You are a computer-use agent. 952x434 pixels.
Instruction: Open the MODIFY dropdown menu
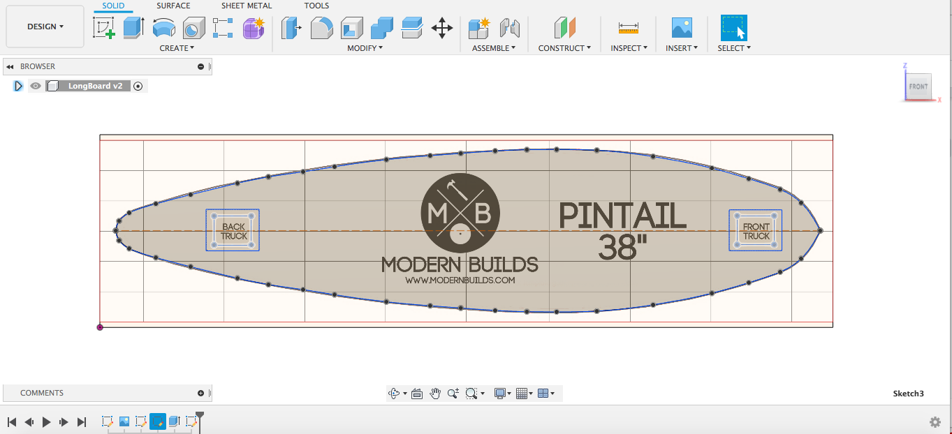[x=365, y=48]
